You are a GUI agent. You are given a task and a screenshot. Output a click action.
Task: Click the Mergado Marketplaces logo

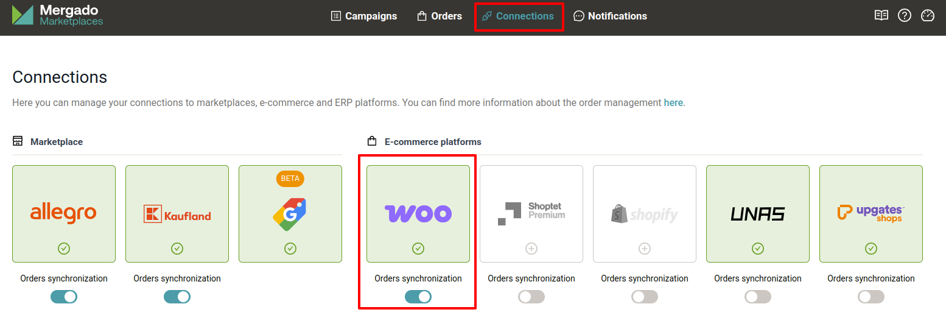pos(58,16)
